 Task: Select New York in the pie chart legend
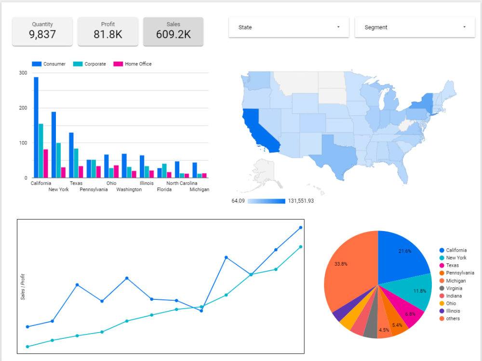[x=442, y=258]
